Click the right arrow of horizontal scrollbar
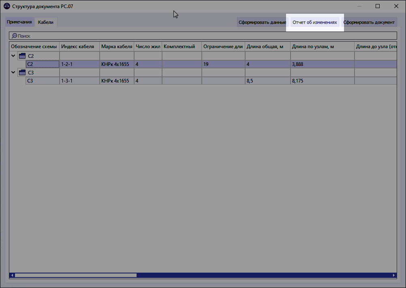The image size is (406, 288). [394, 275]
